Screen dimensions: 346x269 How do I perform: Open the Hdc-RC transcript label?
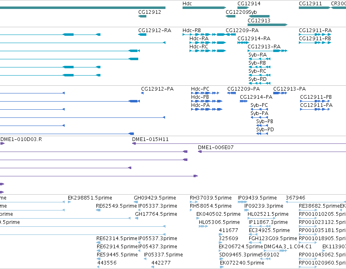pos(198,46)
